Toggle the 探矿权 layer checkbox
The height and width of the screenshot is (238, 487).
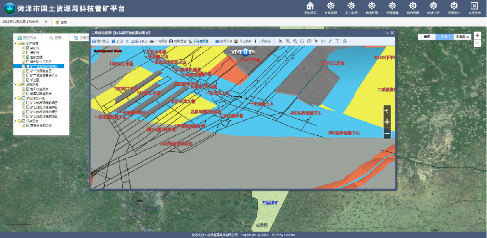click(x=28, y=53)
